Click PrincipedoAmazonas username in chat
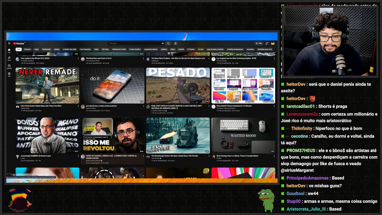 pos(307,178)
